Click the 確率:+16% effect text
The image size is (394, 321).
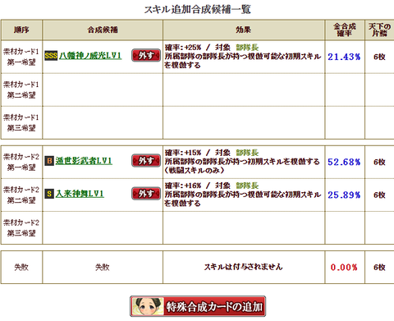click(183, 186)
